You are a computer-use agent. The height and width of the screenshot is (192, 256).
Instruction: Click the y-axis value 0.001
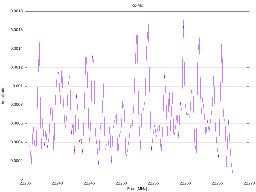(18, 86)
